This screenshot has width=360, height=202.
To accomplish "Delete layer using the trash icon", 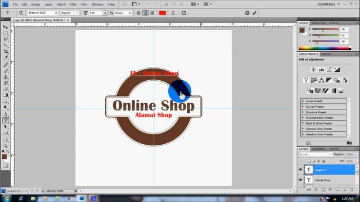I will point(352,190).
